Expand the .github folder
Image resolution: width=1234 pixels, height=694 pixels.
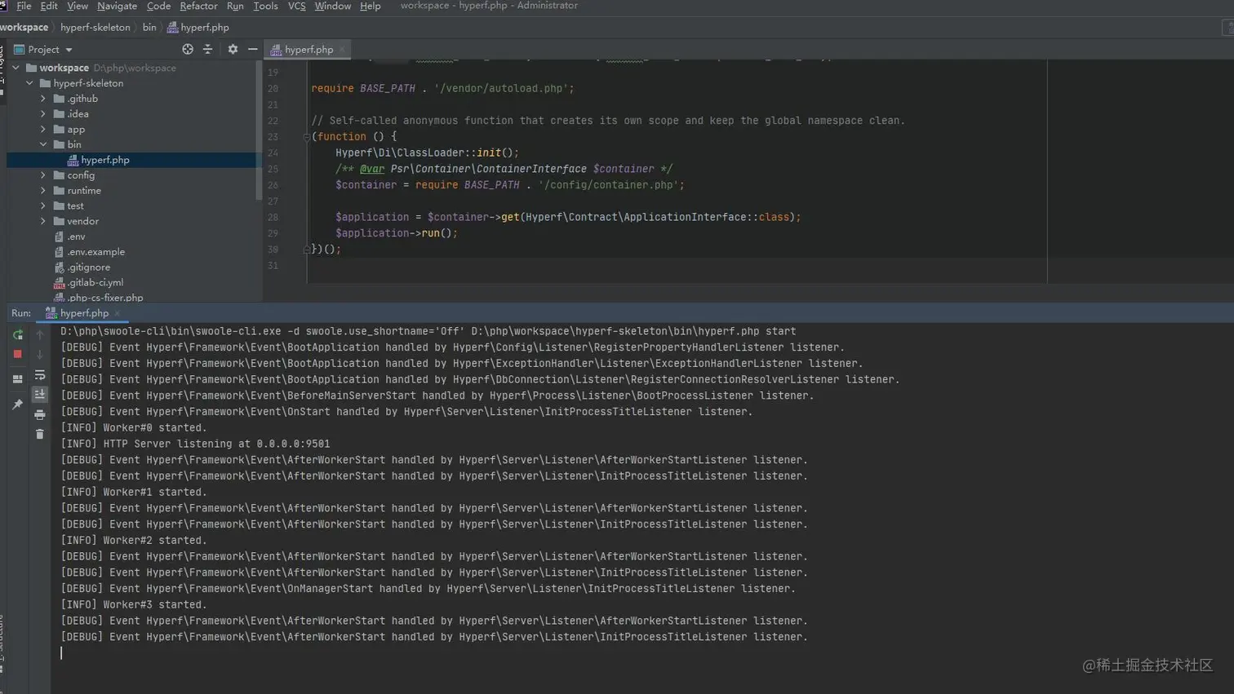pos(43,99)
